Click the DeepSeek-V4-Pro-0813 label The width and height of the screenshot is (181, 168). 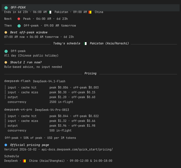(52, 110)
